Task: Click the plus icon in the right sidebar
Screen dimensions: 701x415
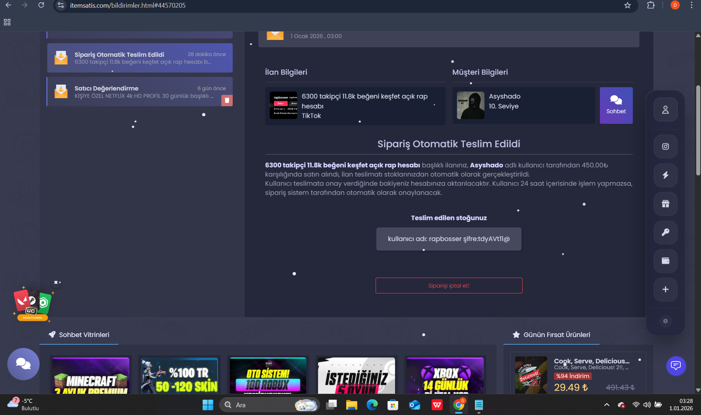Action: pyautogui.click(x=665, y=289)
